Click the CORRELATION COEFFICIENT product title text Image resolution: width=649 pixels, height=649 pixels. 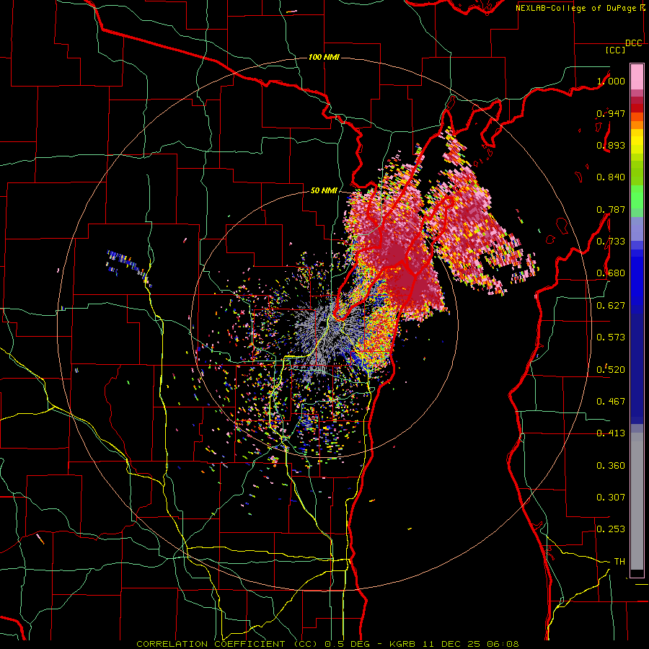(x=212, y=644)
